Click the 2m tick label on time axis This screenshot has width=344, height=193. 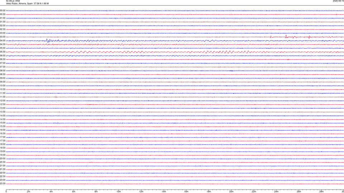click(x=29, y=192)
